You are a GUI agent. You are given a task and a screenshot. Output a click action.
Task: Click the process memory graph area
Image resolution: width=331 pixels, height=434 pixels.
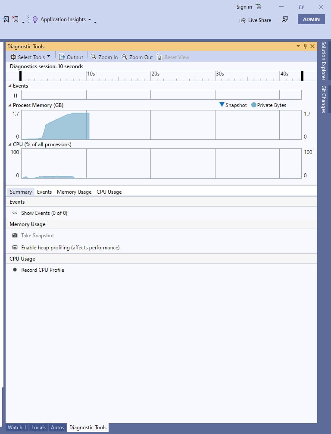coord(161,125)
